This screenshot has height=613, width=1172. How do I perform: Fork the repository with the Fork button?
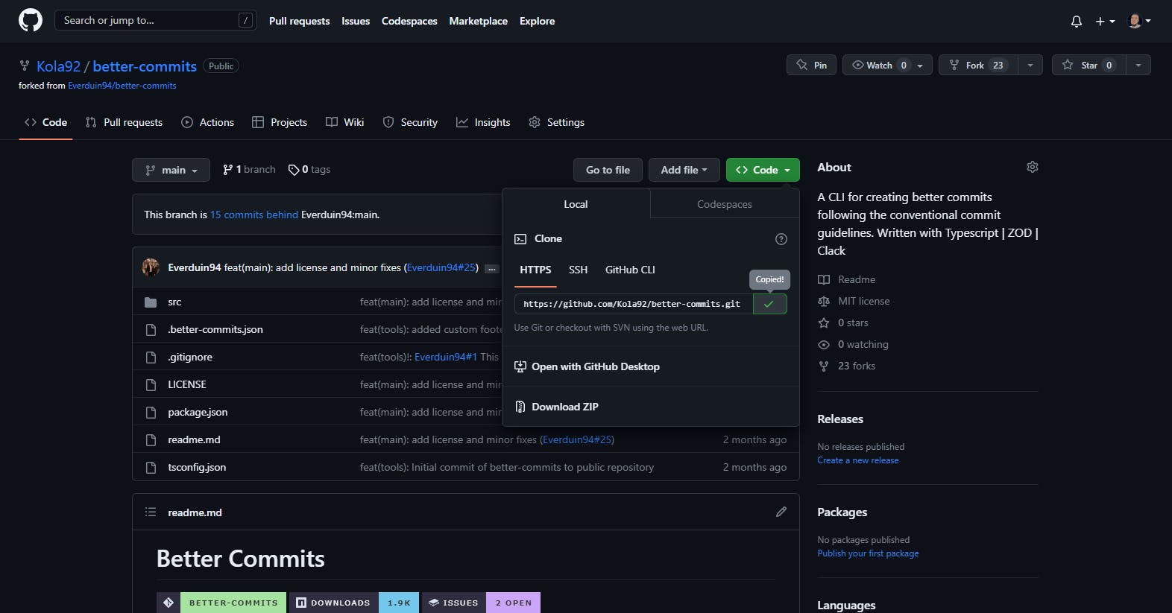(x=977, y=65)
